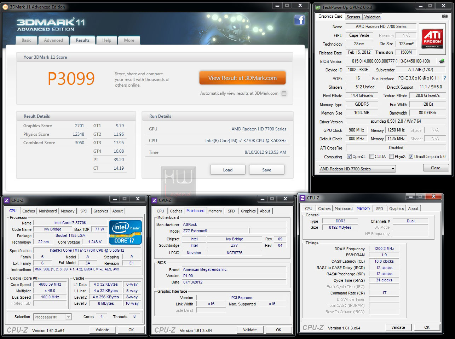Screen dimensions: 455x339
Task: Toggle the CUDA checkbox in GPU-Z
Action: click(x=372, y=157)
